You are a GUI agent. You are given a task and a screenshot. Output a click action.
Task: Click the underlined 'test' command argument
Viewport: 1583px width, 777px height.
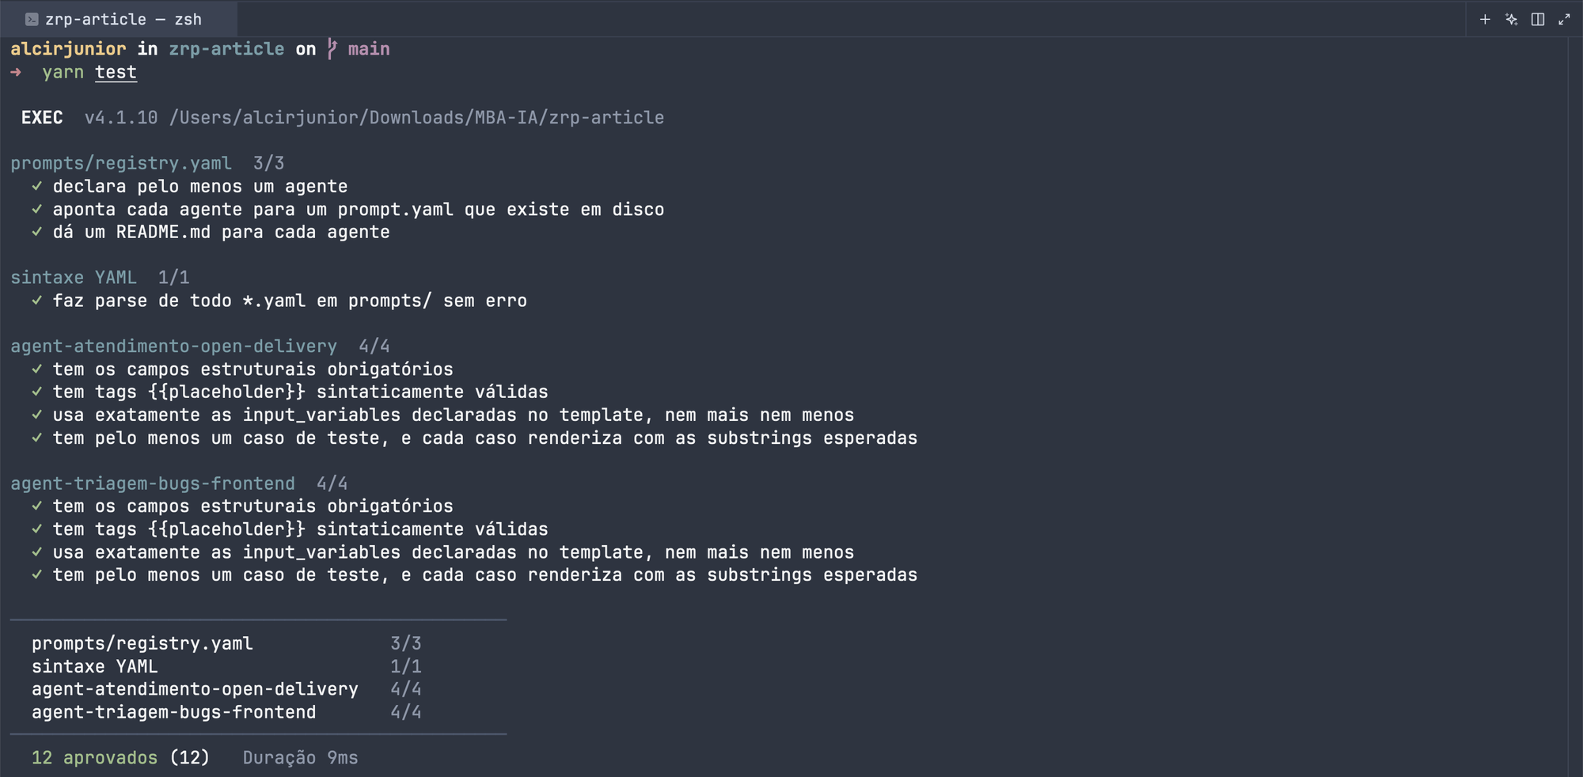point(116,72)
